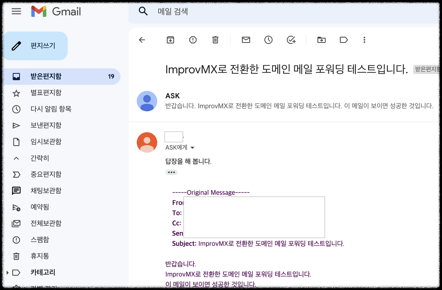This screenshot has width=442, height=290.
Task: Click the search magnifier icon
Action: (143, 11)
